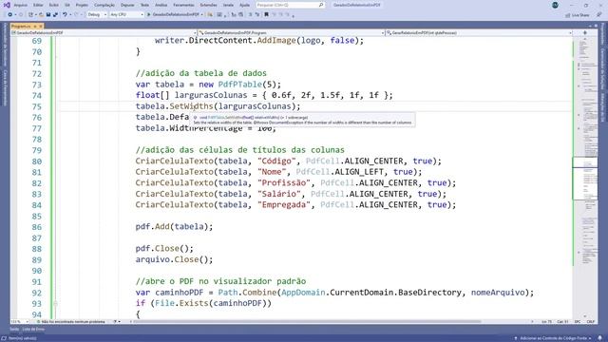Click PdfPTable on line 73
This screenshot has height=342, width=608.
coord(240,85)
